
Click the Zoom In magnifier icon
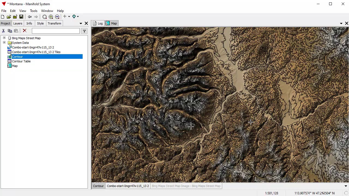[51, 17]
